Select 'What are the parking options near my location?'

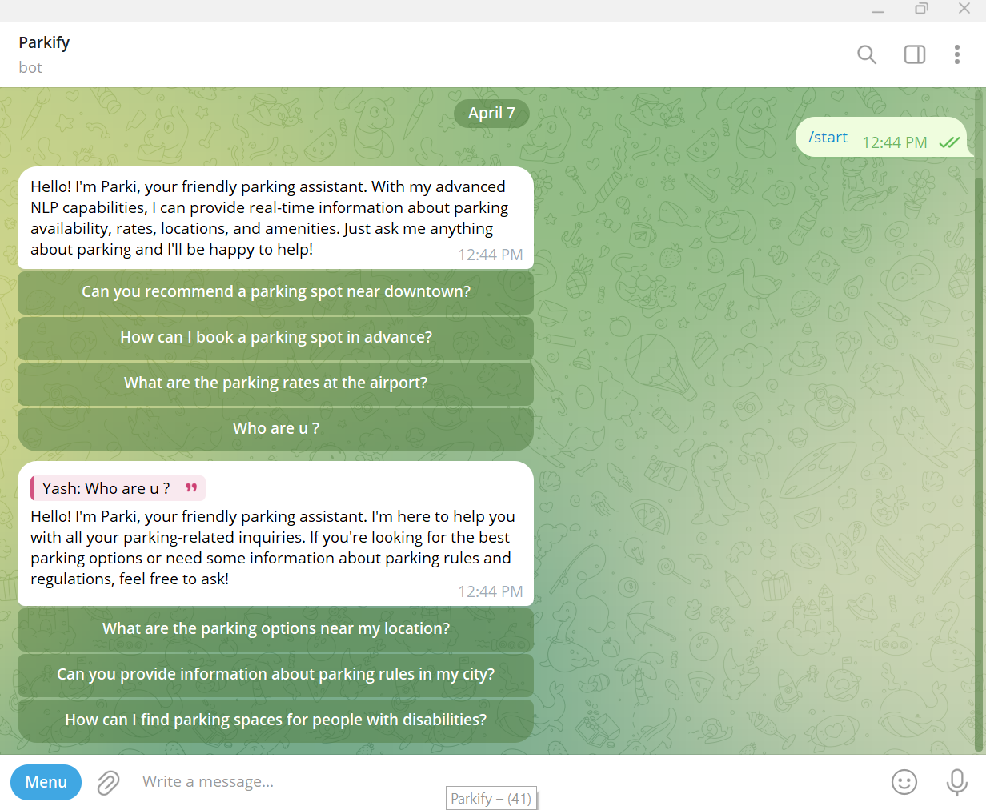(x=275, y=629)
